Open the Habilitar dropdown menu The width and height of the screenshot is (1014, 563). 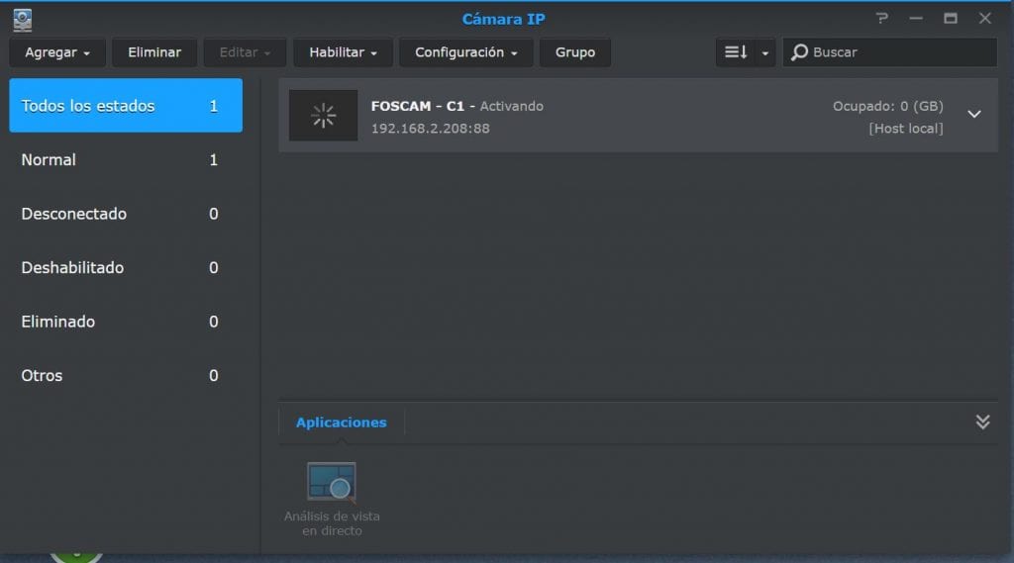tap(343, 52)
